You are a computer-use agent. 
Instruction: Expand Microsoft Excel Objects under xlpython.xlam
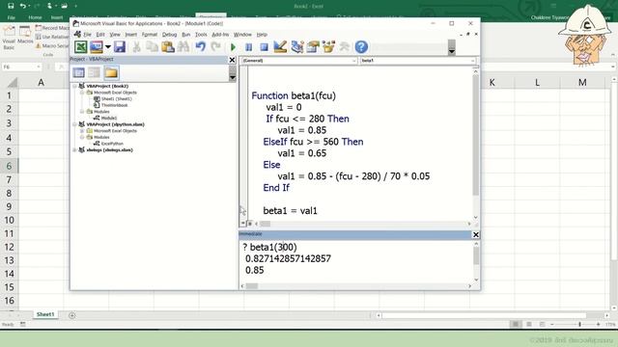[82, 131]
